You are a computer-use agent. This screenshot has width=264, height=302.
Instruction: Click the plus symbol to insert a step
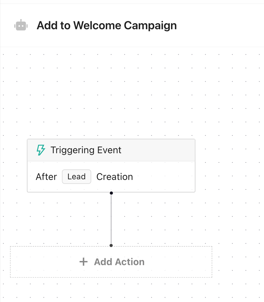coord(83,262)
